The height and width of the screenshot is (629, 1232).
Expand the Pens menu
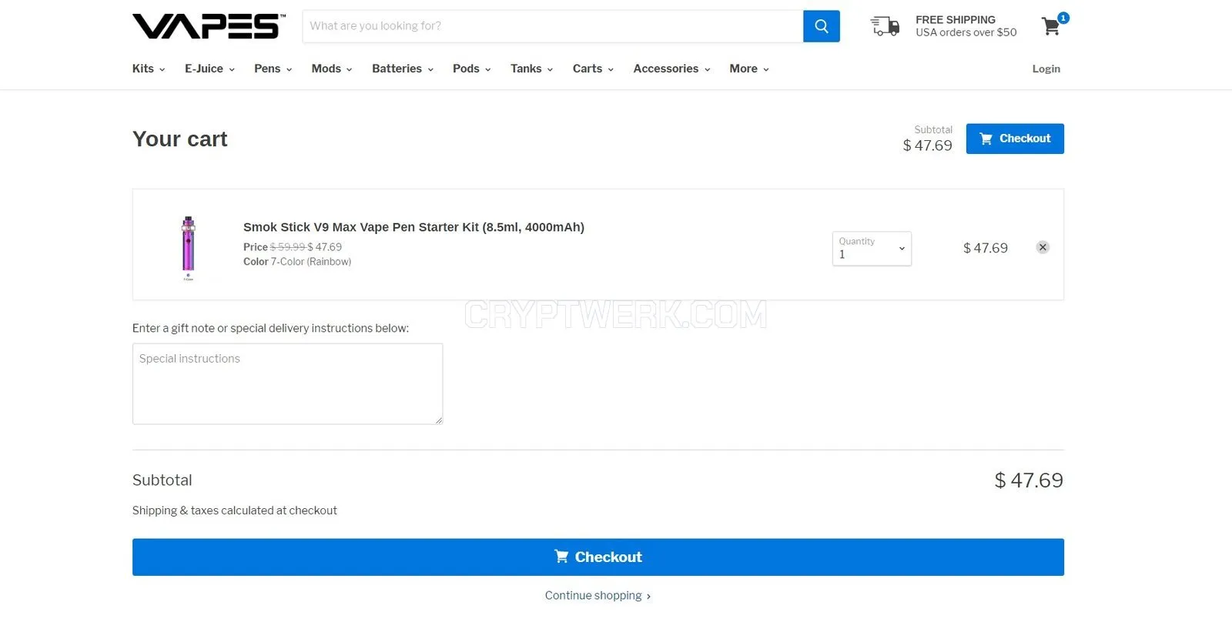(273, 69)
